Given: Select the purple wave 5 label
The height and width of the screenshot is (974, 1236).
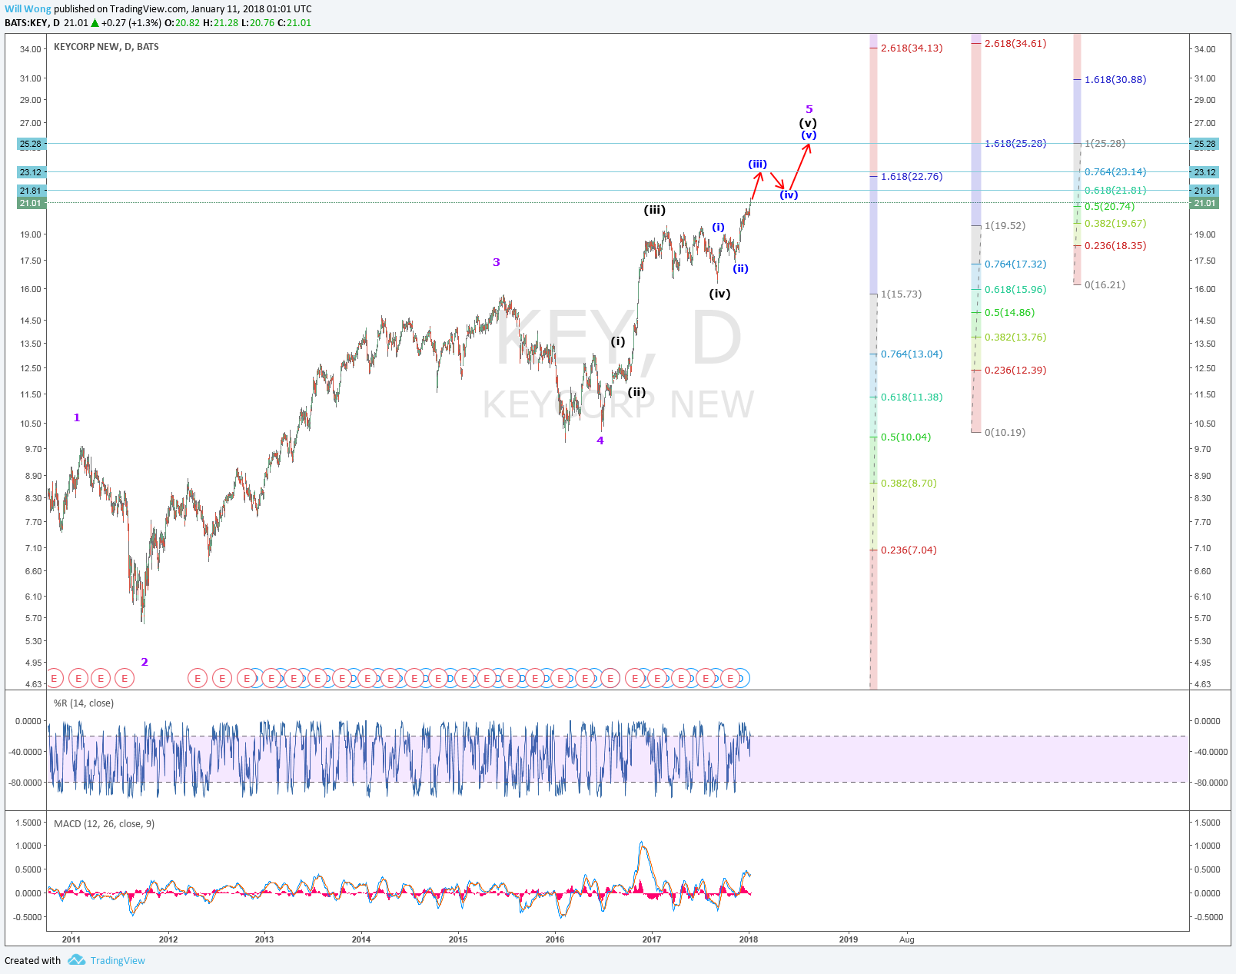Looking at the screenshot, I should point(809,110).
